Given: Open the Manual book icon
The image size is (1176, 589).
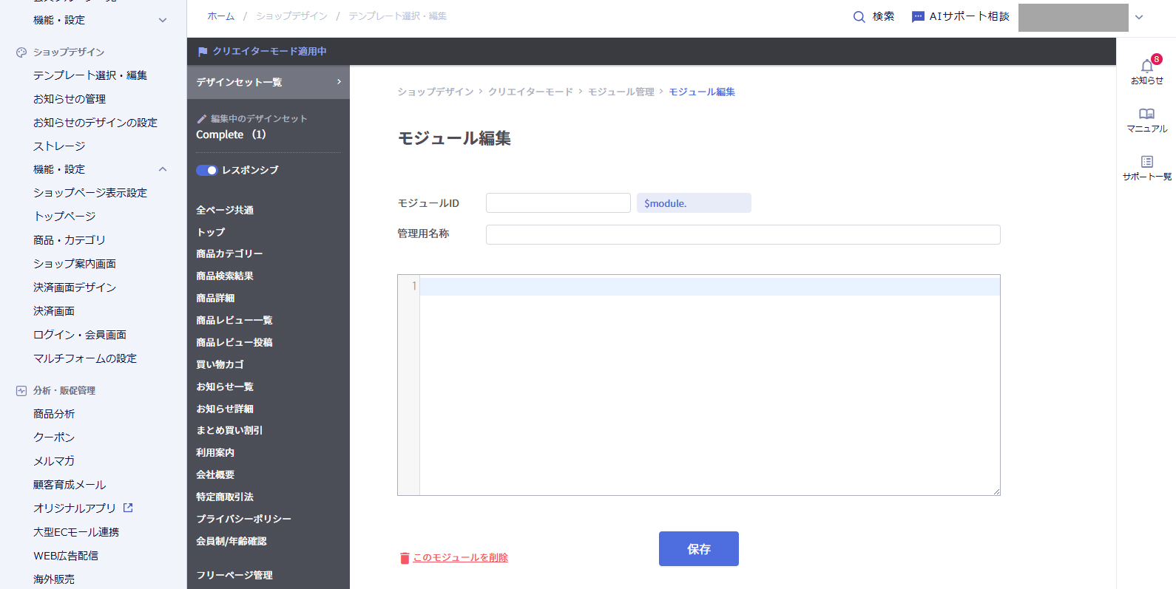Looking at the screenshot, I should (x=1146, y=114).
